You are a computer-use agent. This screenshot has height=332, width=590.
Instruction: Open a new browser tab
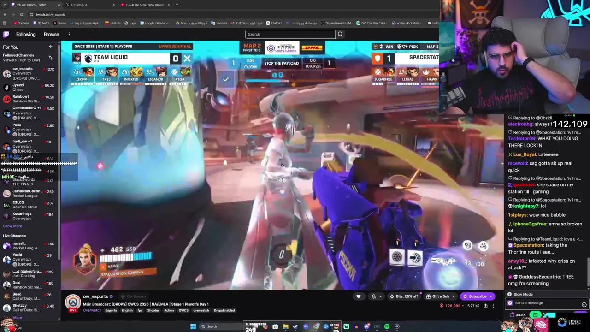(x=177, y=5)
